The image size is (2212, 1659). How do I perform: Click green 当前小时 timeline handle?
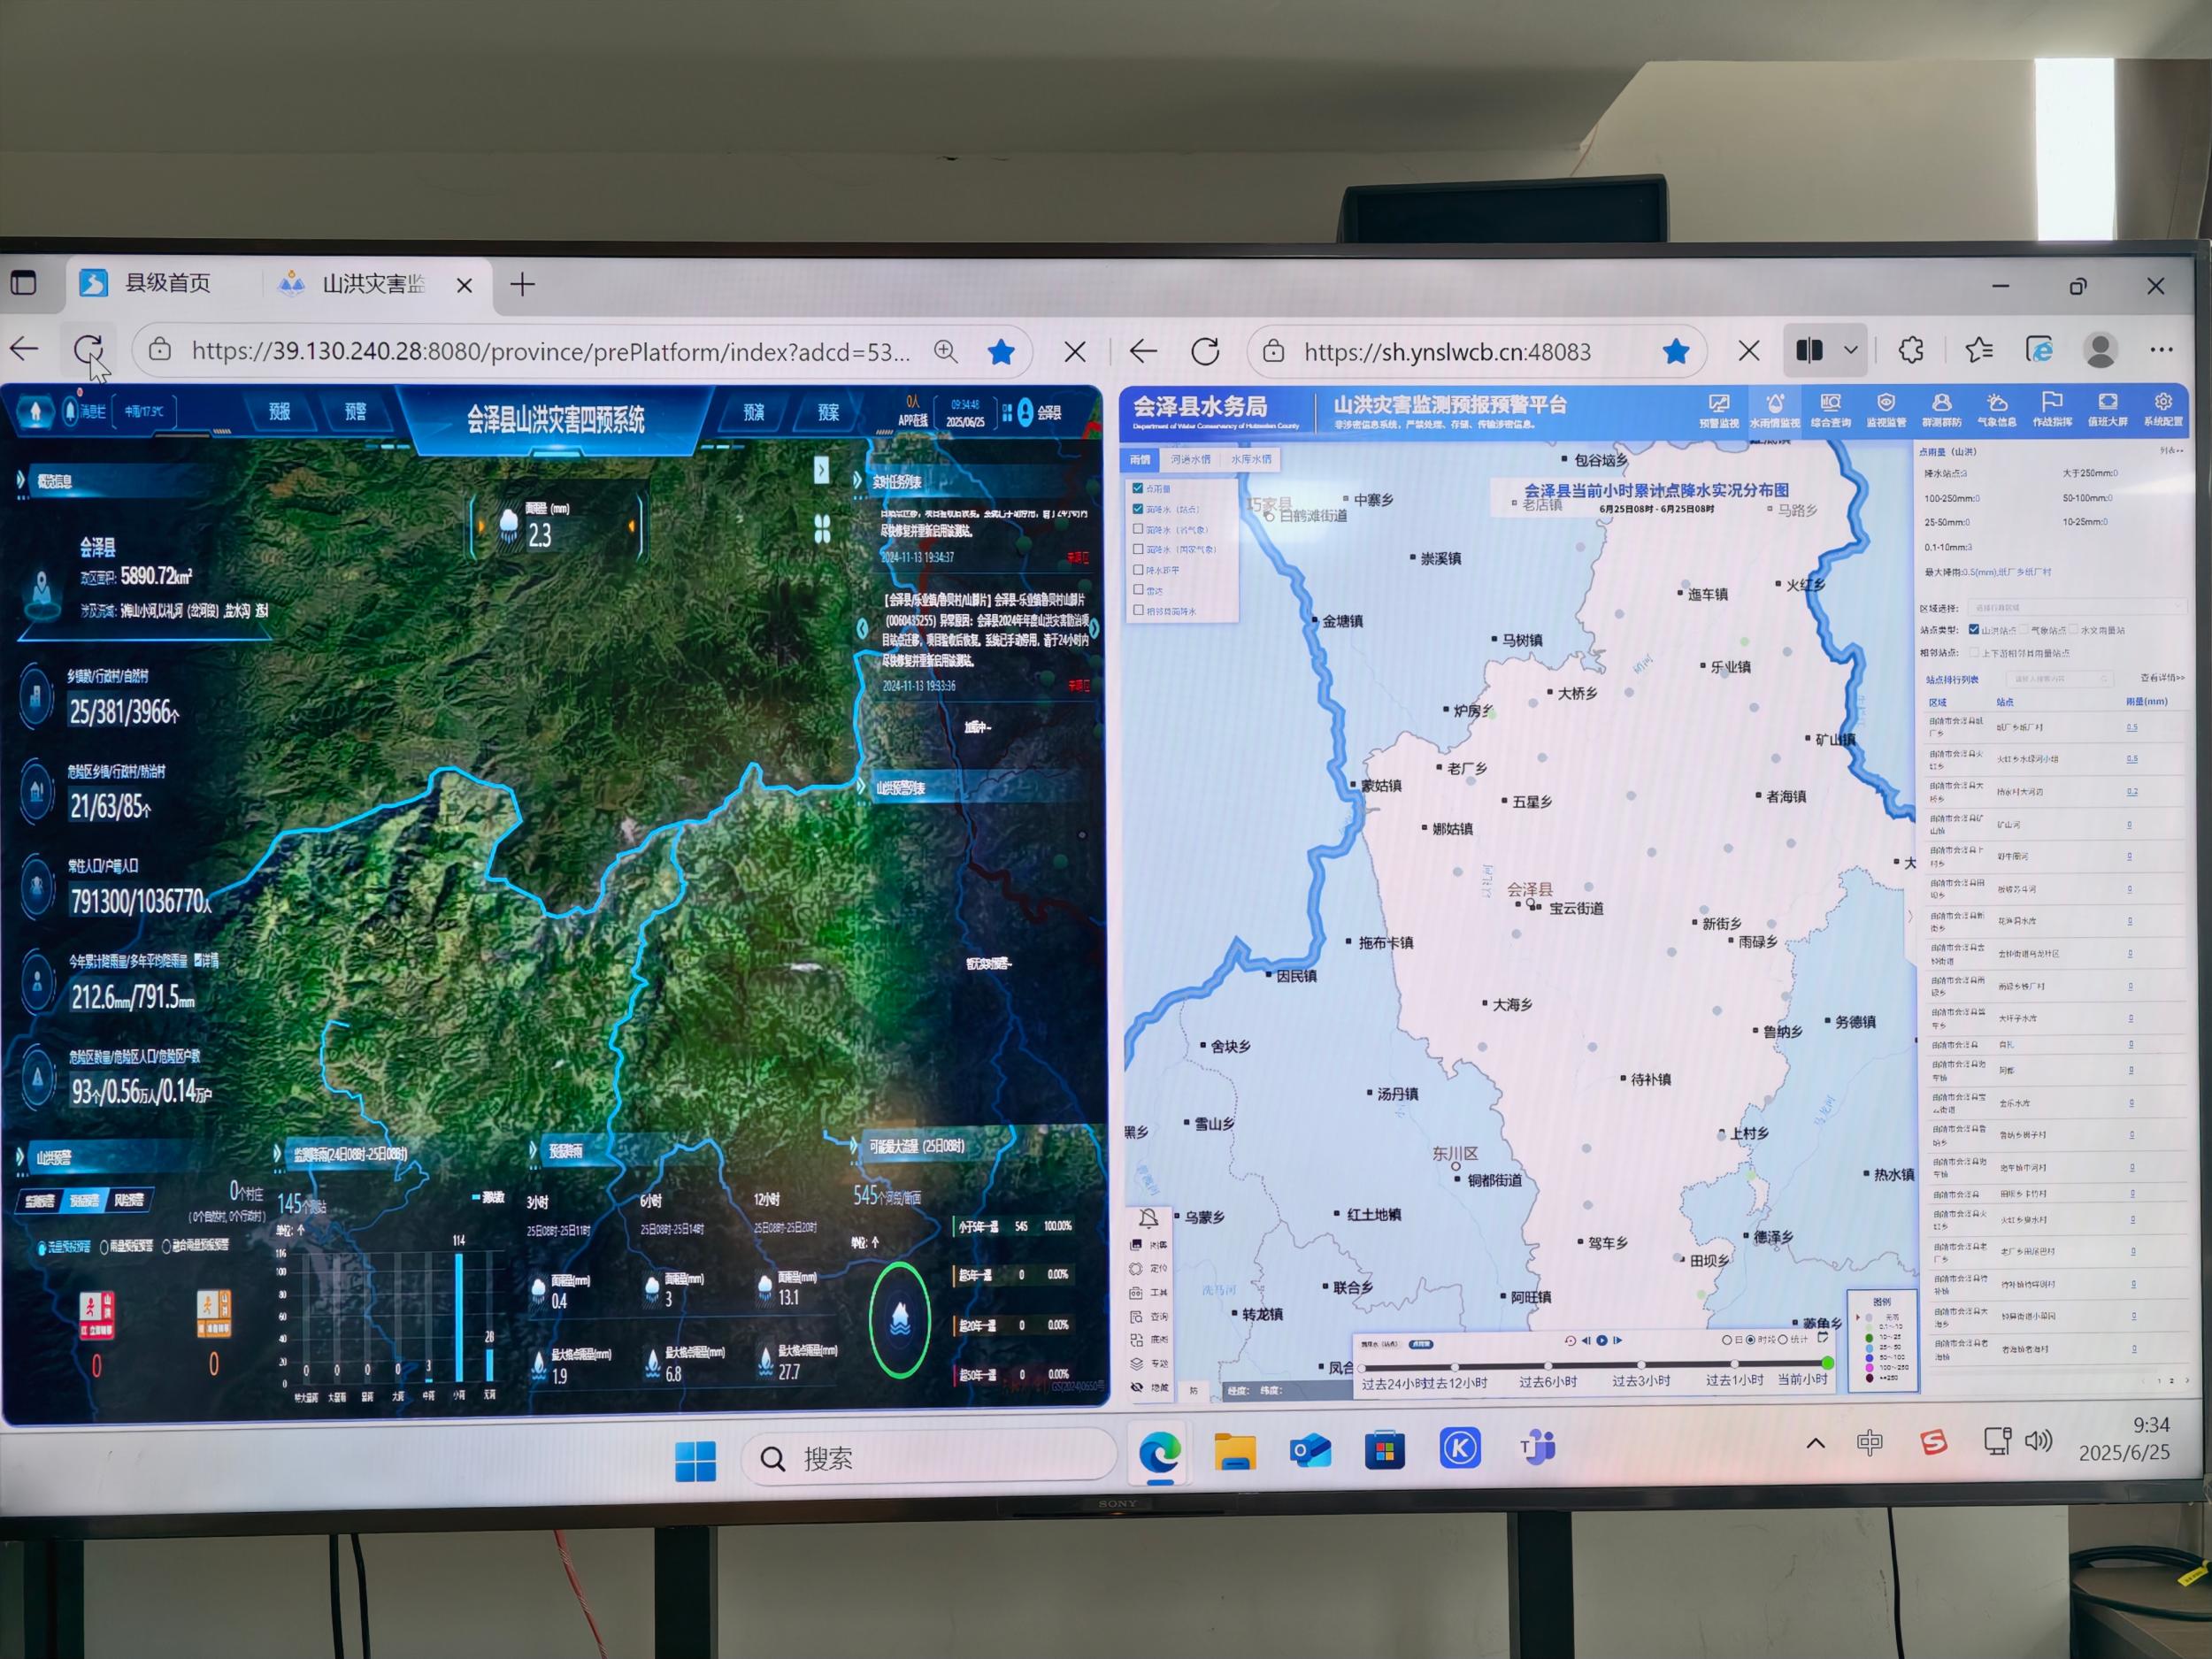(x=1828, y=1363)
